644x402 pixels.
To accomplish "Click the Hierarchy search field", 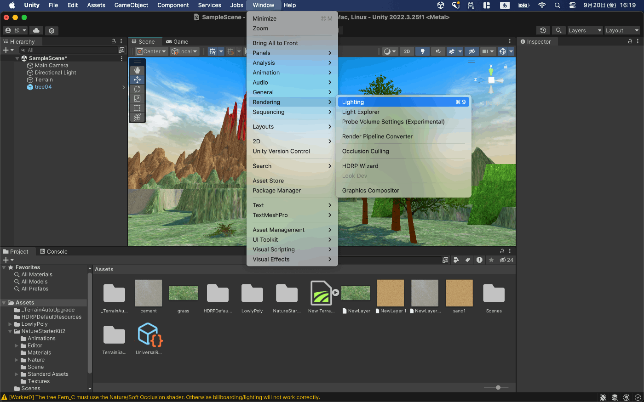I will click(x=68, y=50).
